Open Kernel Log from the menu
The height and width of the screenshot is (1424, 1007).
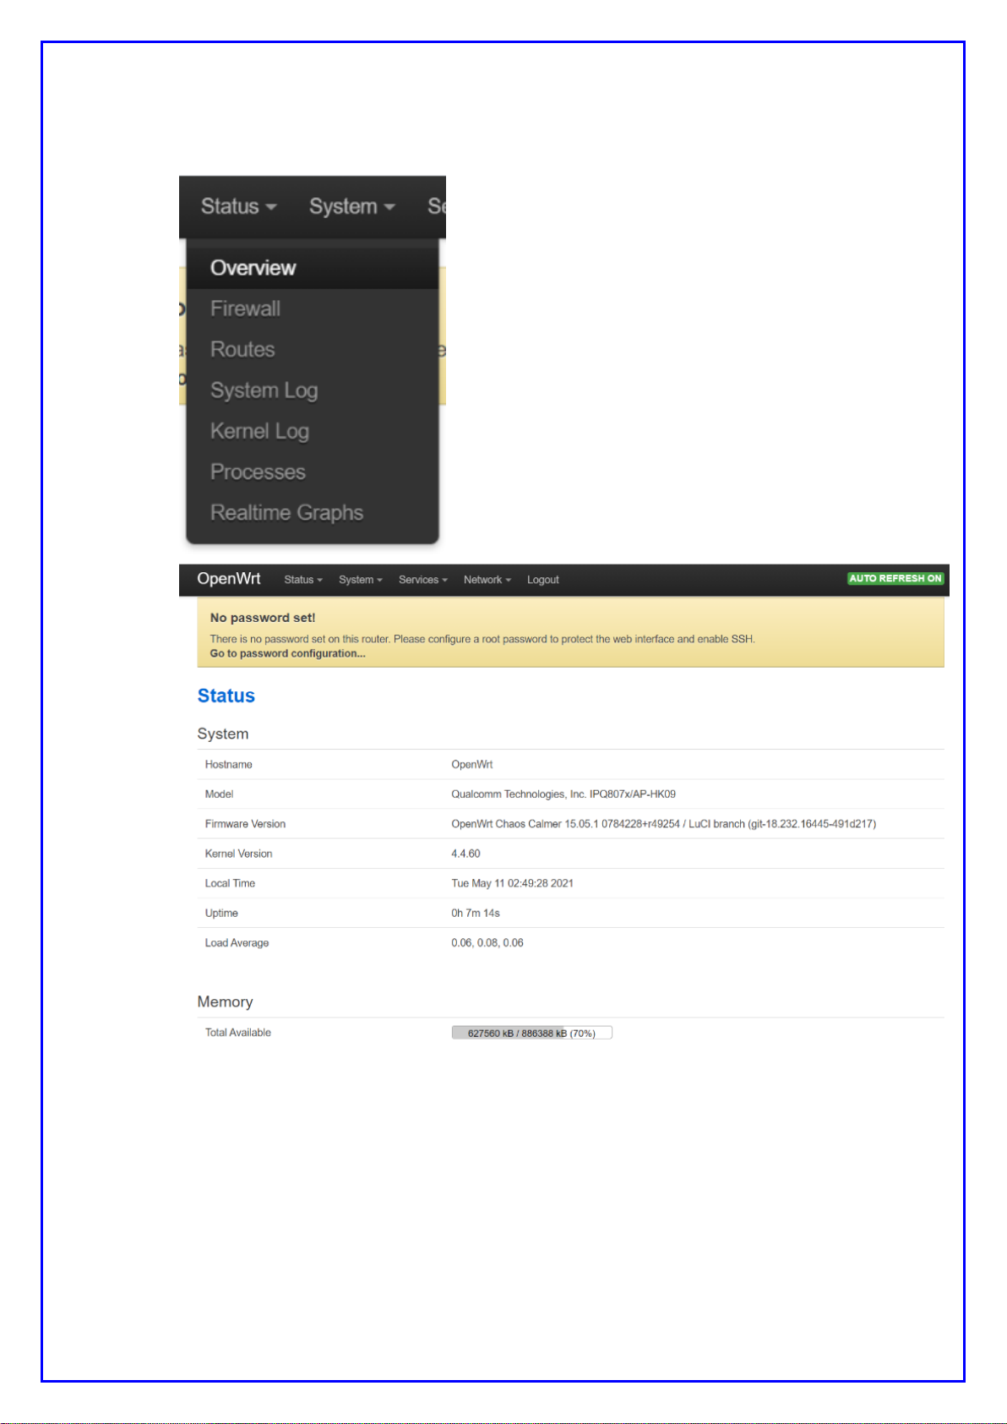click(313, 431)
